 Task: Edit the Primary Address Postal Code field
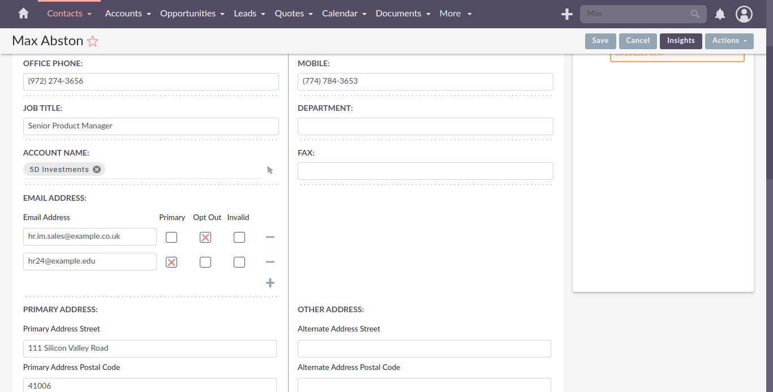(x=150, y=385)
